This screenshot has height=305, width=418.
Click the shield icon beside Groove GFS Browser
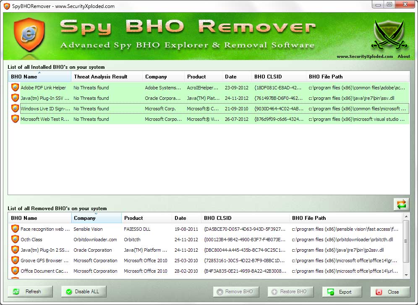[x=15, y=261]
